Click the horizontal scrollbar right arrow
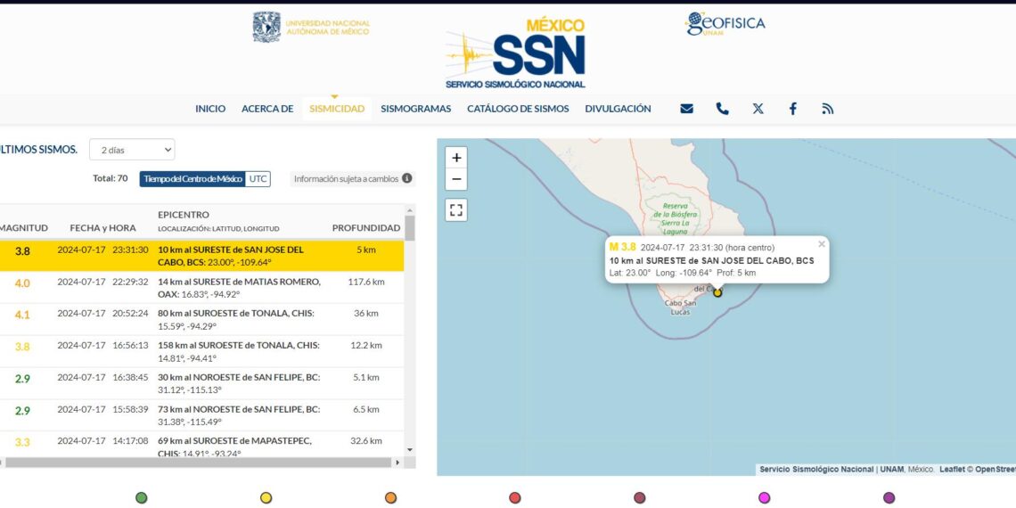The height and width of the screenshot is (508, 1016). (x=397, y=463)
